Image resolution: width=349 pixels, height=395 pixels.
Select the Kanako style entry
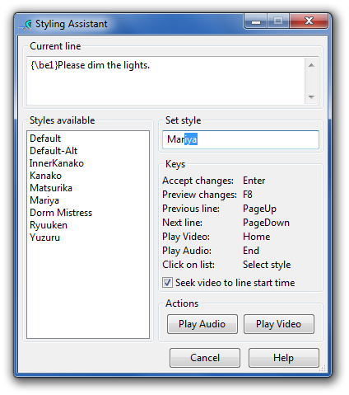click(x=45, y=176)
